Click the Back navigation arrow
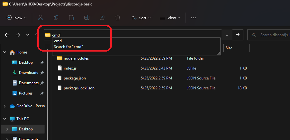The width and height of the screenshot is (290, 140). 7,35
